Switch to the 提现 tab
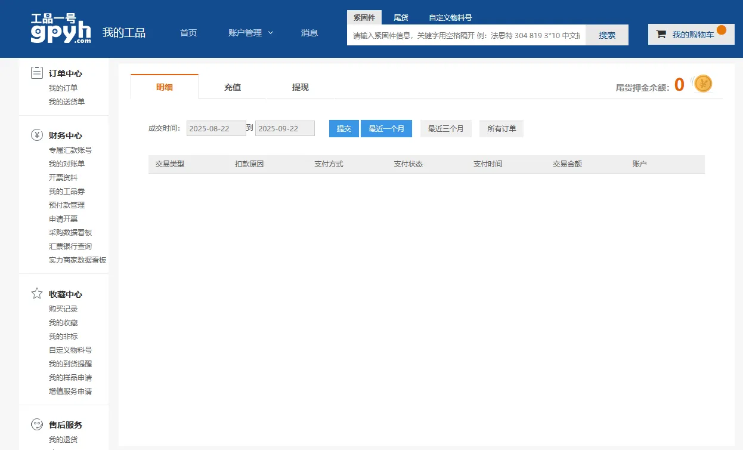The image size is (743, 450). point(300,87)
